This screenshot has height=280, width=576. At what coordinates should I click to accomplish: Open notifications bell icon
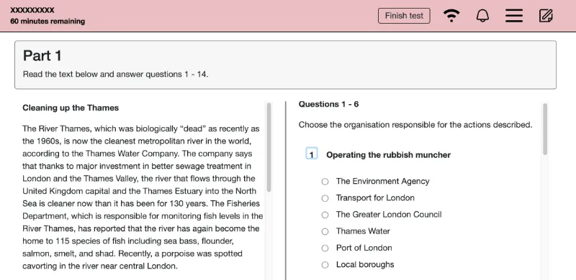(x=482, y=16)
